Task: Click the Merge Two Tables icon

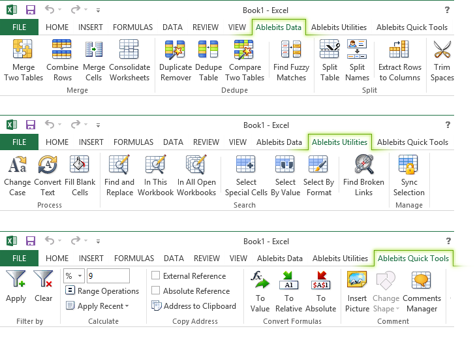Action: point(23,50)
